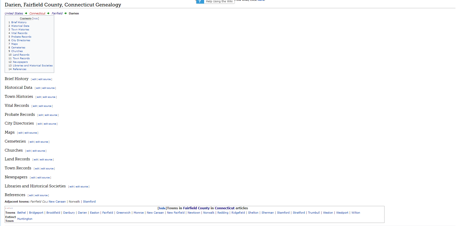Open the Connecticut breadcrumb link

click(37, 13)
